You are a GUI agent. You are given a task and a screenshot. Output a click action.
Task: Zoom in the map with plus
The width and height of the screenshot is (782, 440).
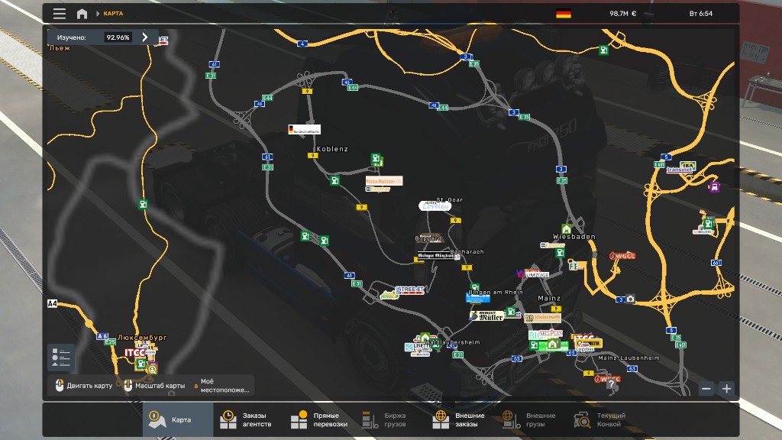727,389
